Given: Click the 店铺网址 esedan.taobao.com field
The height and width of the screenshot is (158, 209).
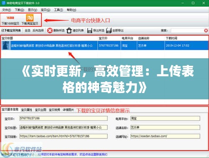Looking at the screenshot, I should pyautogui.click(x=165, y=136).
